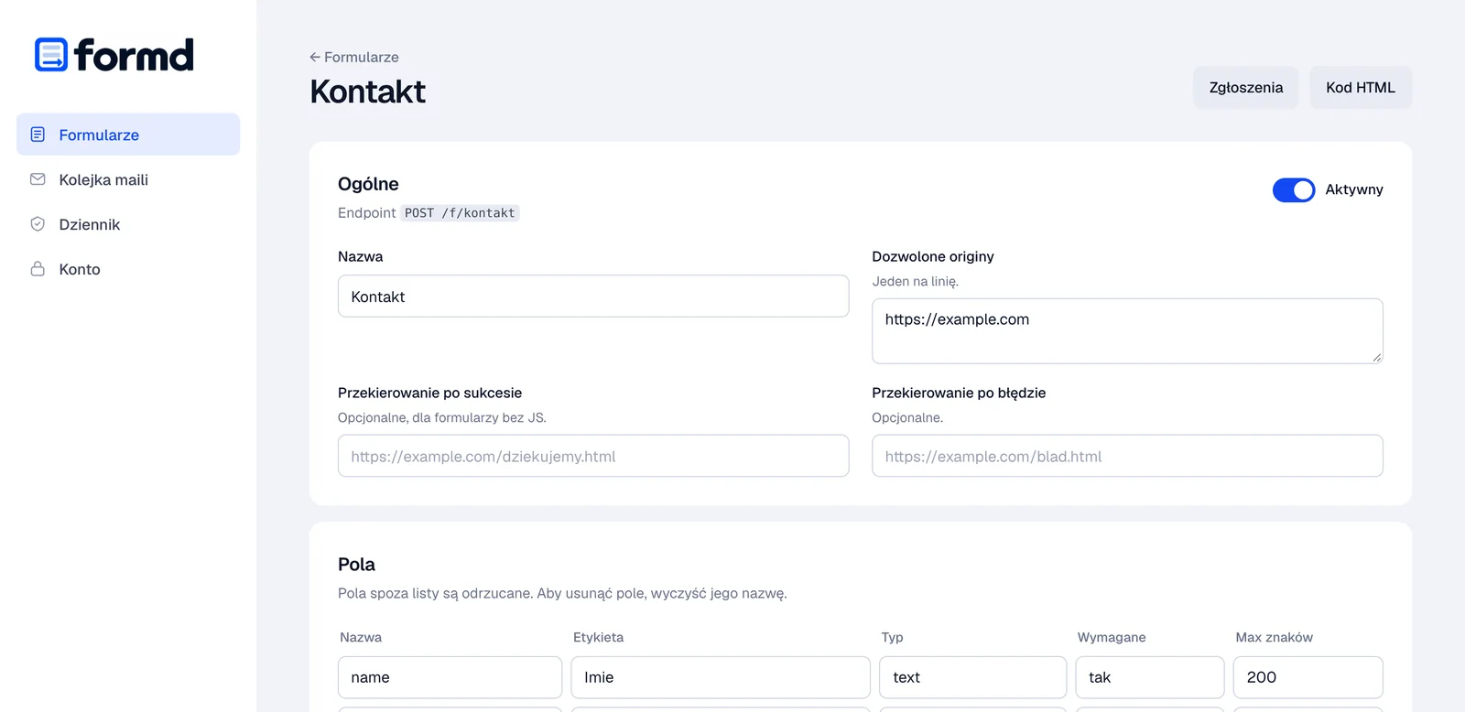Screen dimensions: 1465x712
Task: Click the POST /f/kontakt endpoint code
Action: tap(460, 213)
